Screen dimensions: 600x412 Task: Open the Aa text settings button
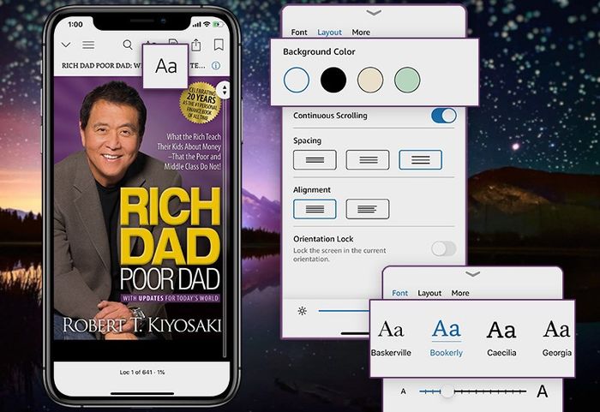click(165, 66)
